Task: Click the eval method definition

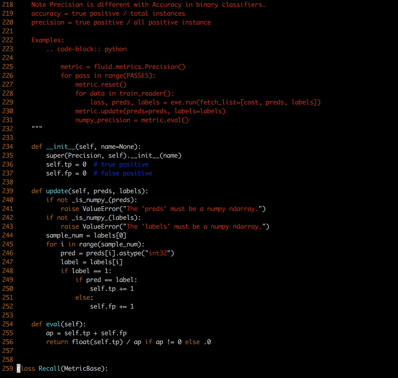Action: [53, 324]
